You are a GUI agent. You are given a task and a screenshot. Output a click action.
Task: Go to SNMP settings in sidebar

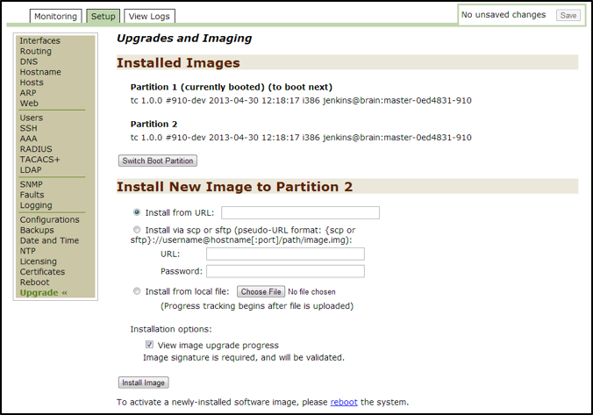32,184
